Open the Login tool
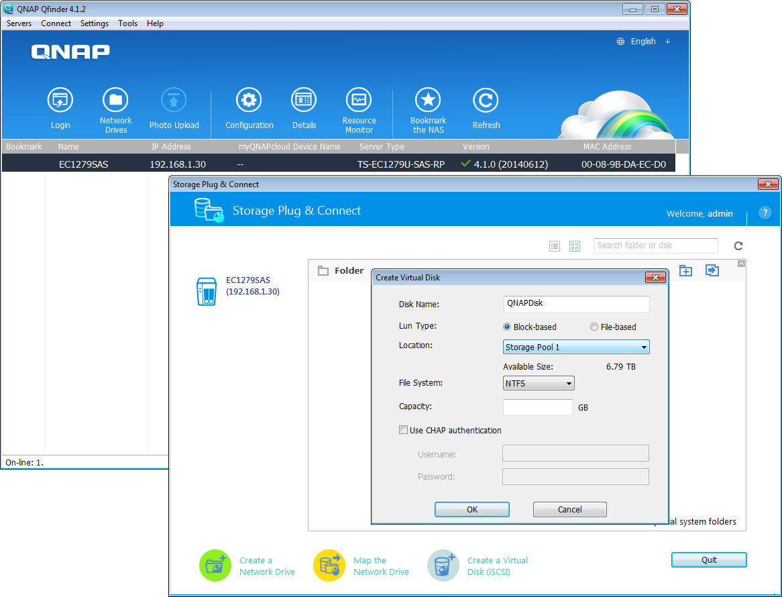782x597 pixels. coord(60,99)
